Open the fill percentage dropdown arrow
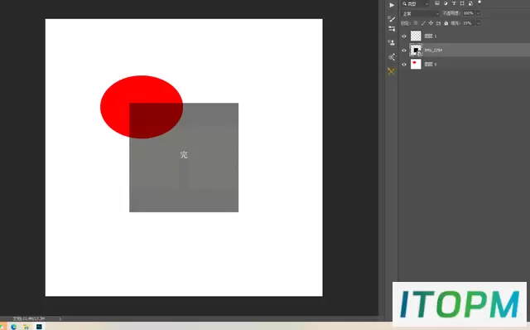Viewport: 530px width, 330px height. [478, 23]
